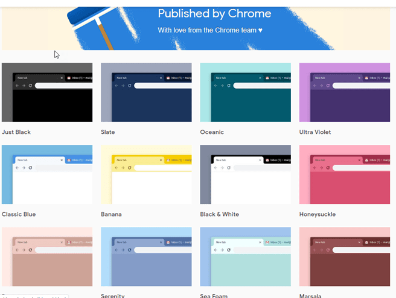This screenshot has width=396, height=298.
Task: Open the Honeysuckle theme thumbnail
Action: click(x=345, y=174)
